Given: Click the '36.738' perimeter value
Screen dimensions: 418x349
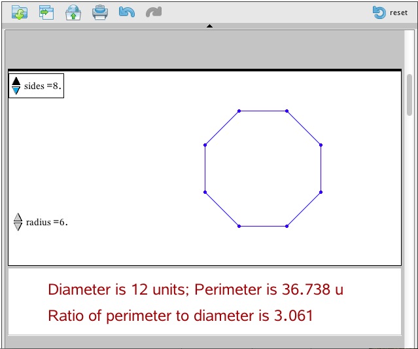Looking at the screenshot, I should [306, 289].
